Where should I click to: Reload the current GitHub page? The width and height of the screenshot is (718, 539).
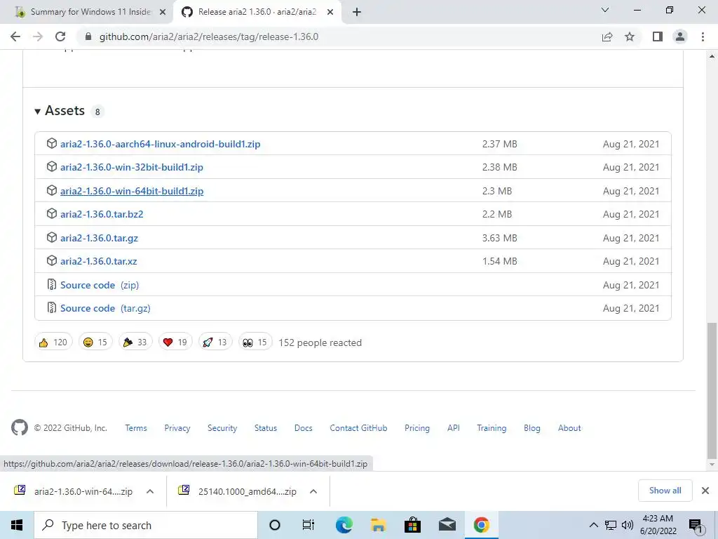coord(60,36)
